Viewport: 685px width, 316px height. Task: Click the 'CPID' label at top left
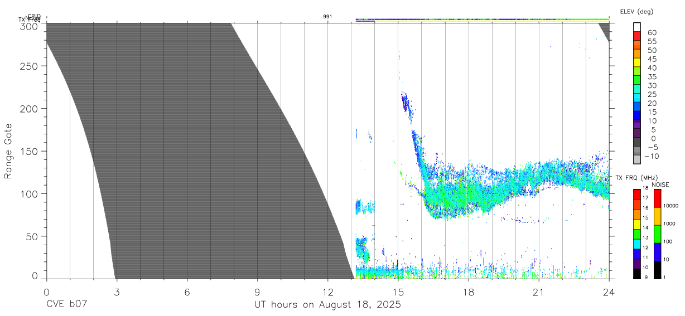[33, 17]
